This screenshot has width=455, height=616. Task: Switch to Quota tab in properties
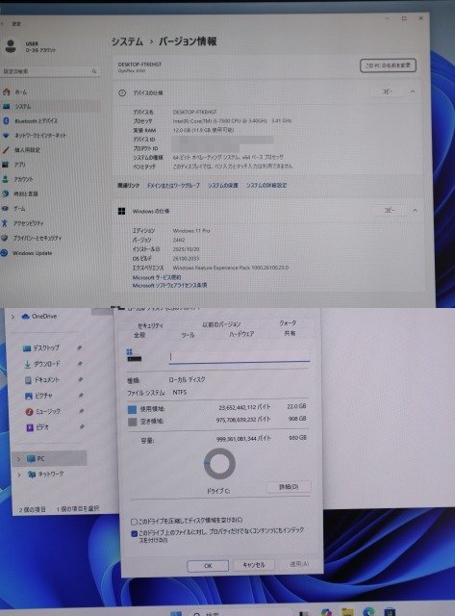click(x=288, y=323)
